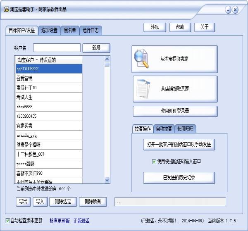The image size is (248, 231).
Task: Open the 黑名单 tab
Action: pyautogui.click(x=70, y=30)
